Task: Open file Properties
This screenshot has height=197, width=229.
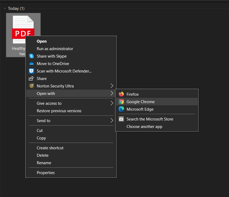Action: (71, 173)
